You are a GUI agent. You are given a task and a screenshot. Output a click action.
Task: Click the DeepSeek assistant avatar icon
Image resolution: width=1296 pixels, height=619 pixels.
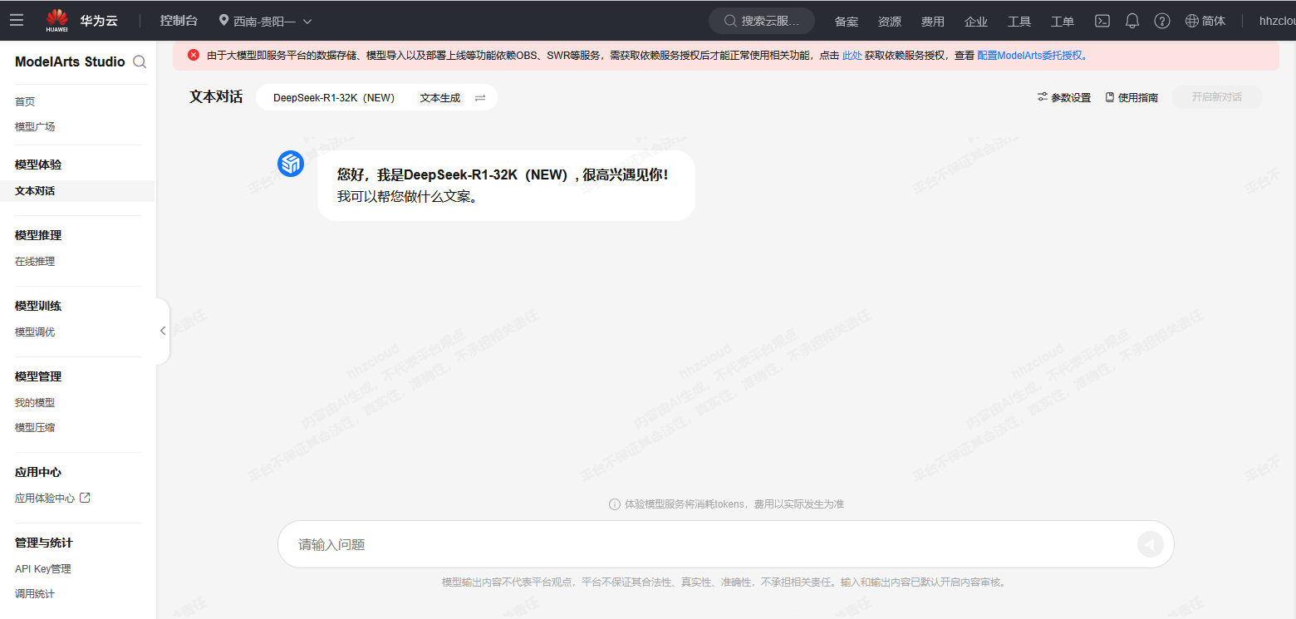coord(291,164)
